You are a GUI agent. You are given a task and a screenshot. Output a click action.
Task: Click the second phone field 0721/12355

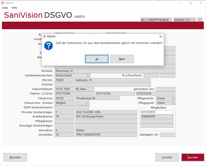(115, 94)
